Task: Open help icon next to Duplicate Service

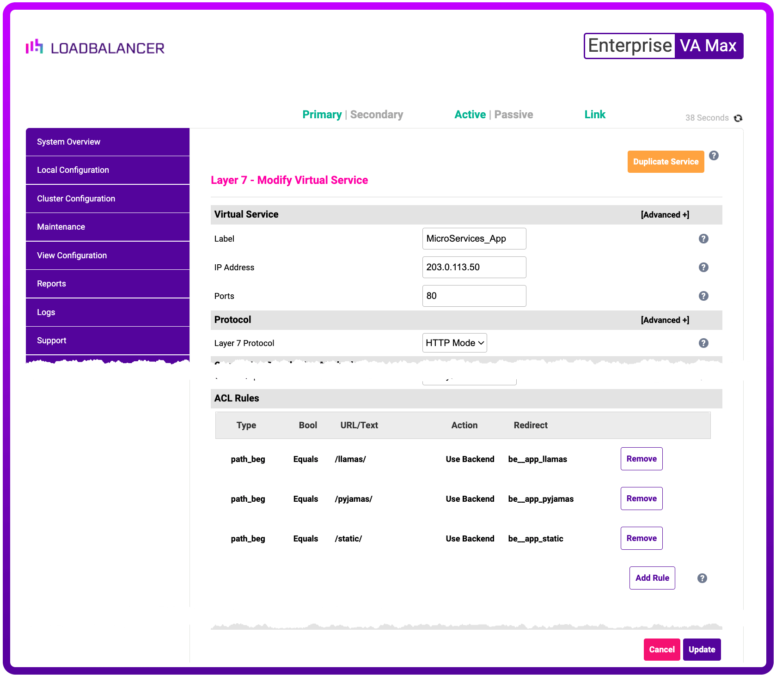Action: [x=714, y=156]
